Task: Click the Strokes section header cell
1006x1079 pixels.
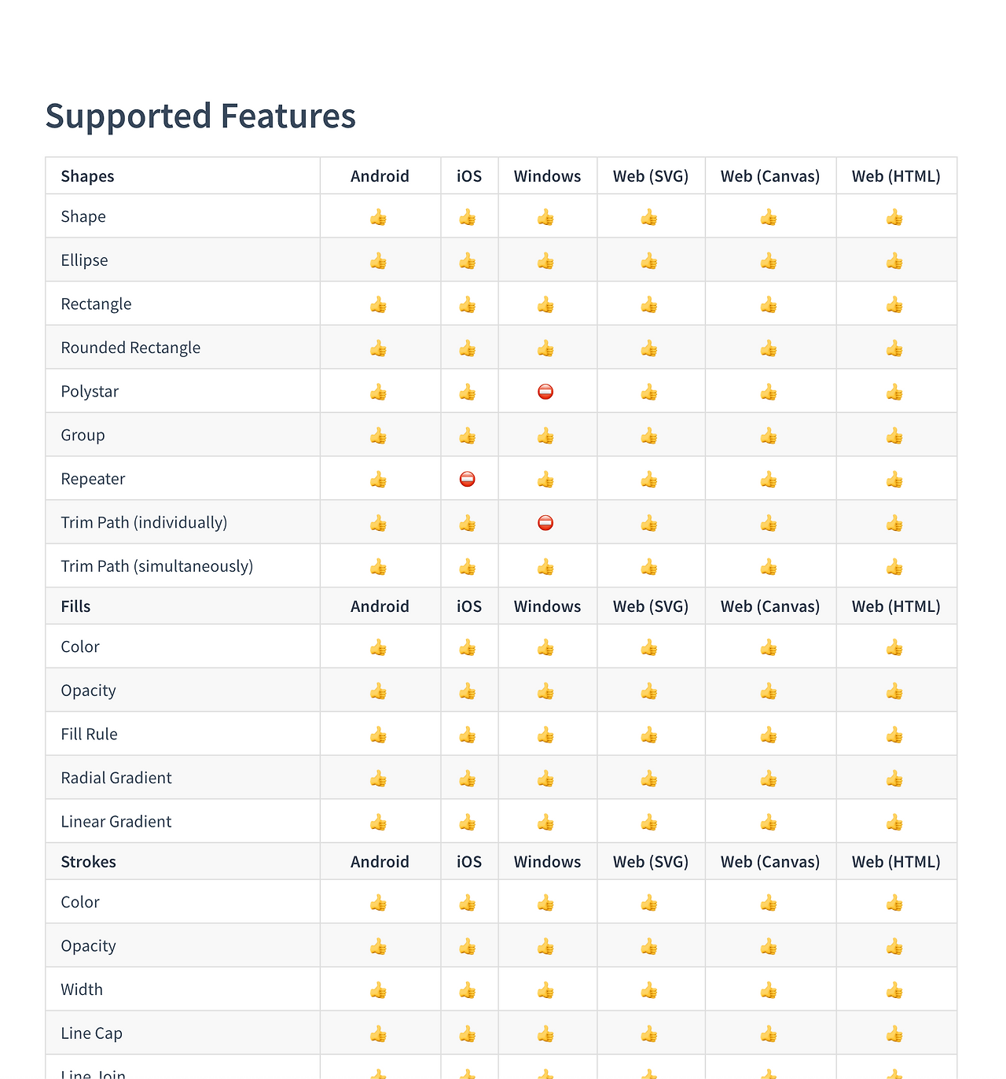Action: pyautogui.click(x=88, y=862)
